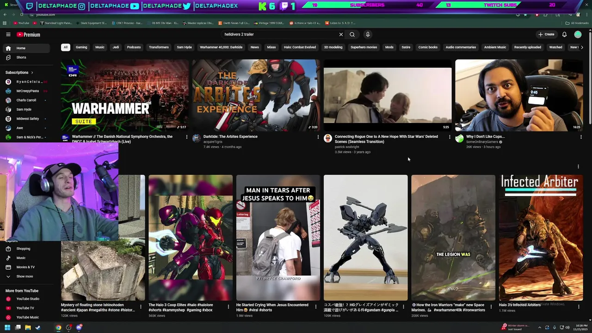
Task: Clear the search box with the X icon
Action: tap(341, 35)
